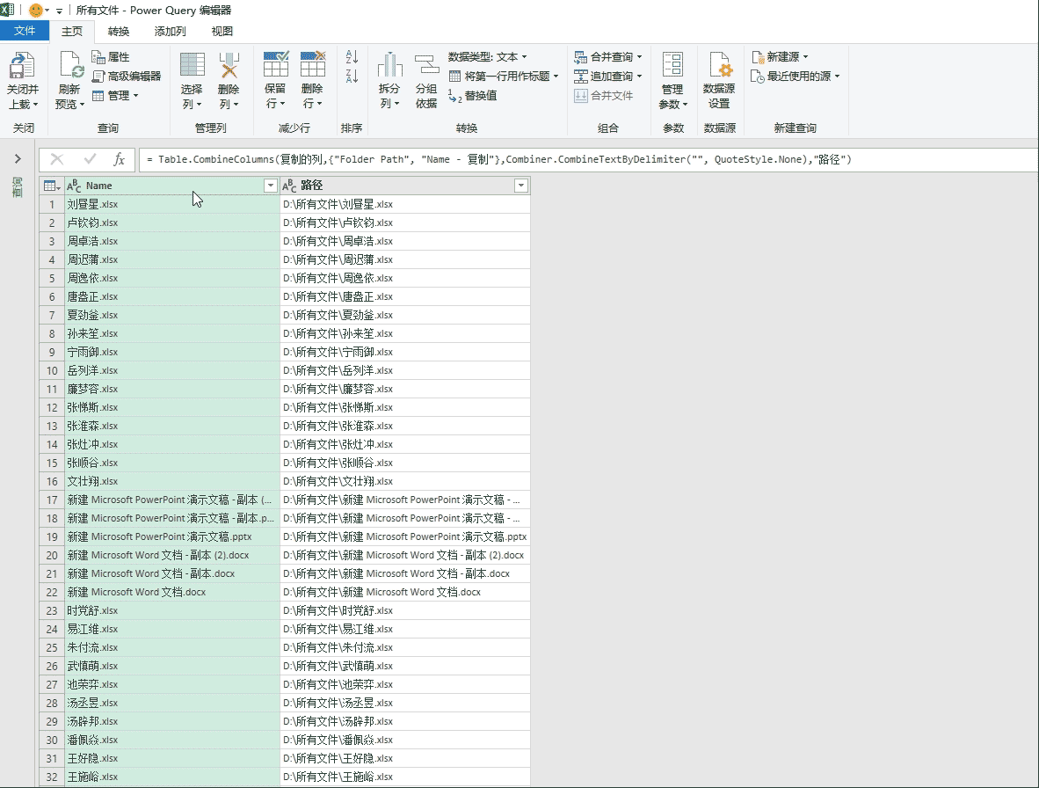Viewport: 1039px width, 788px height.
Task: Open the Advanced Editor (高级编辑器)
Action: 127,77
